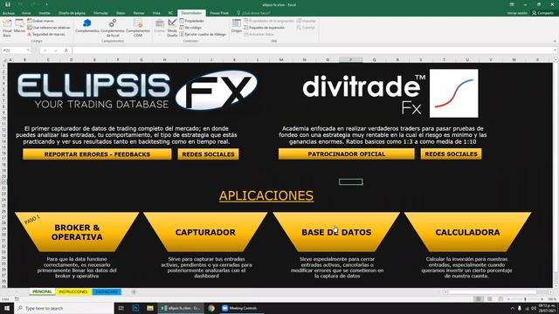559x314 pixels.
Task: Open File Explorer from the taskbar
Action: tap(150, 308)
